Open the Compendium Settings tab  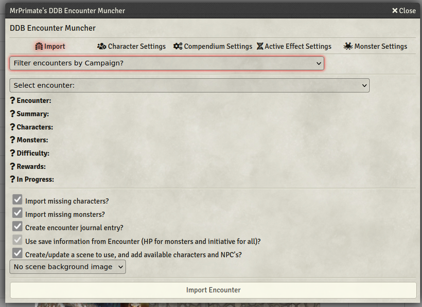click(213, 46)
